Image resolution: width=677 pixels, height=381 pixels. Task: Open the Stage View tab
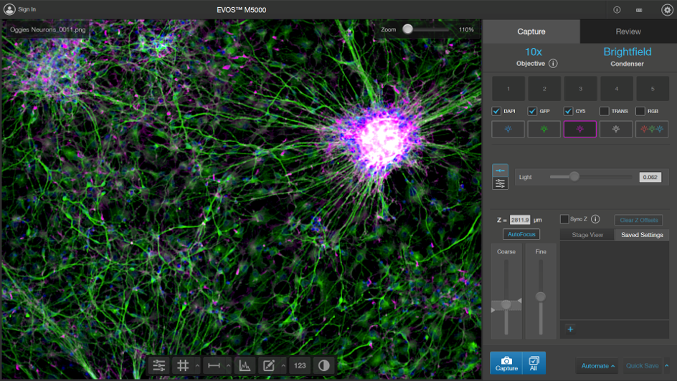point(587,235)
